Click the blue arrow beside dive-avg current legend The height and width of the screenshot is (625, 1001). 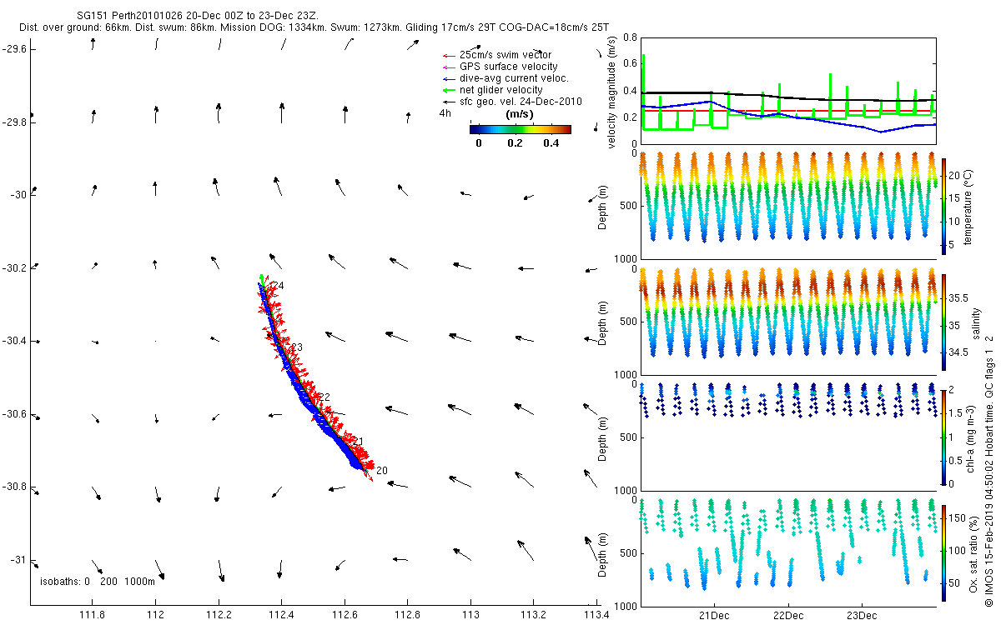448,79
